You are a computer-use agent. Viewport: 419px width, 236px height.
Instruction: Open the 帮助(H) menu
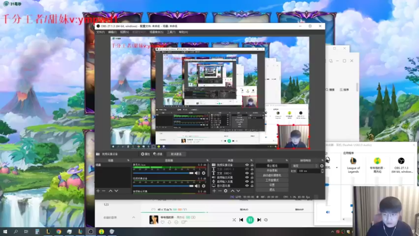tap(183, 32)
